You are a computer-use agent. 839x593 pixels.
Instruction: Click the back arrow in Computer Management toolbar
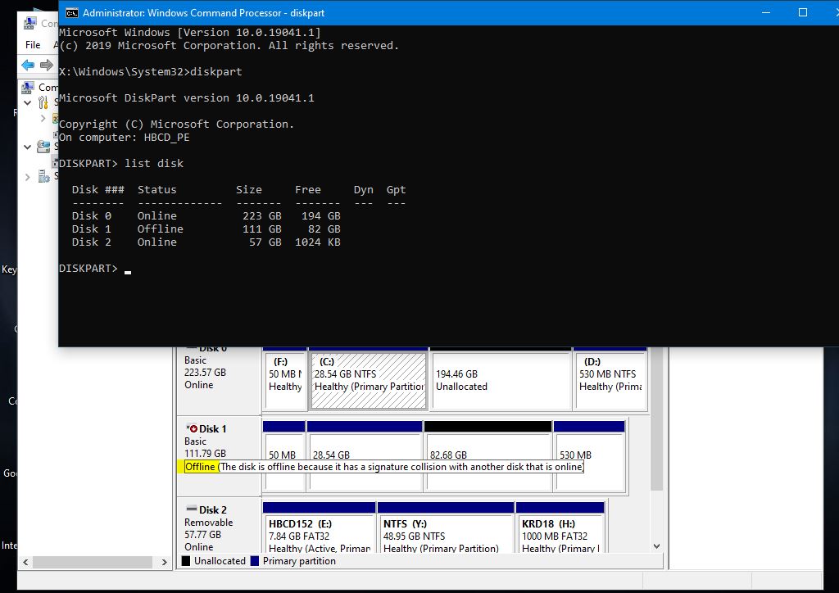point(28,65)
